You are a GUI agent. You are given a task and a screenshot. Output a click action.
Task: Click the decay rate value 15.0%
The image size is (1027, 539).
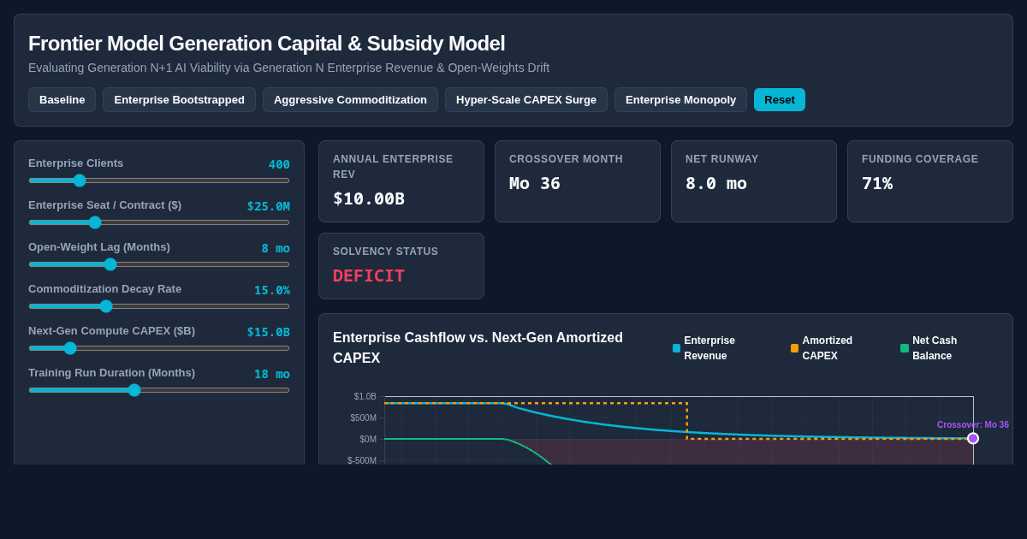point(272,290)
